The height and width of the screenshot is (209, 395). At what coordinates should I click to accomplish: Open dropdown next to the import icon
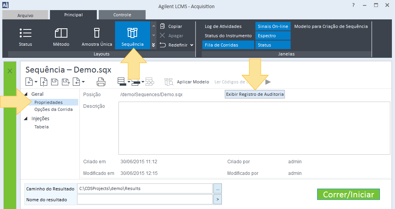tap(83, 82)
